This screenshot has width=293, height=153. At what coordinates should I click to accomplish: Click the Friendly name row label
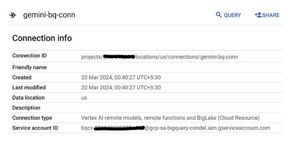(x=29, y=67)
